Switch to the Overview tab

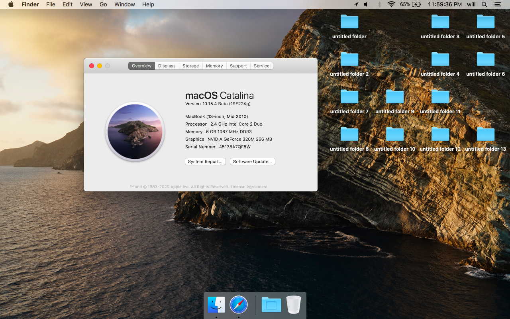(141, 66)
